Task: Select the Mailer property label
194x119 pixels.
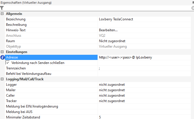Action: click(x=11, y=90)
